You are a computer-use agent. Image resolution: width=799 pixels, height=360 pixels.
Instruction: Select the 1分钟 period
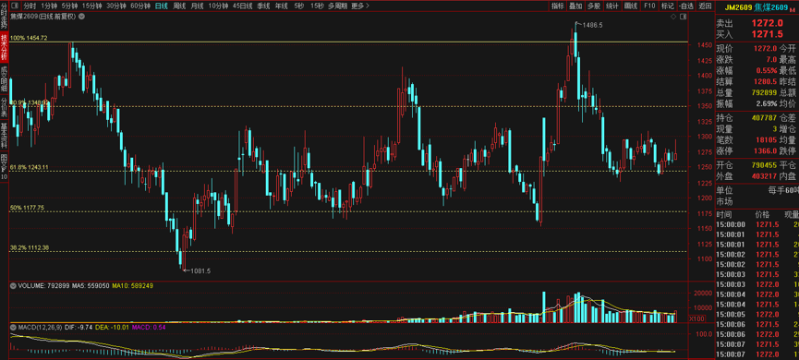50,6
